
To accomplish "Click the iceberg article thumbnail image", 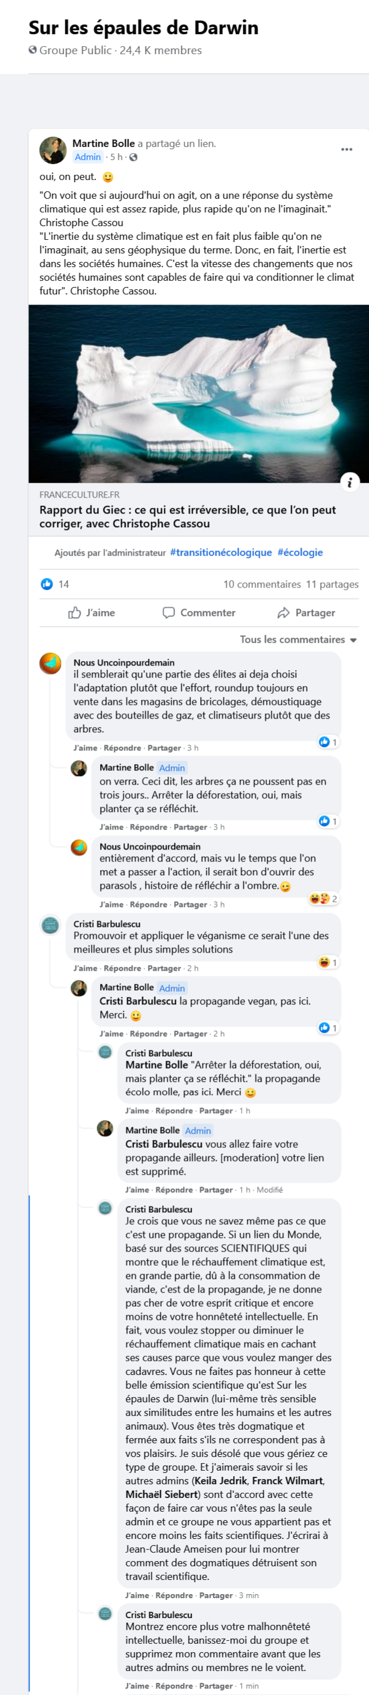I will pyautogui.click(x=198, y=393).
